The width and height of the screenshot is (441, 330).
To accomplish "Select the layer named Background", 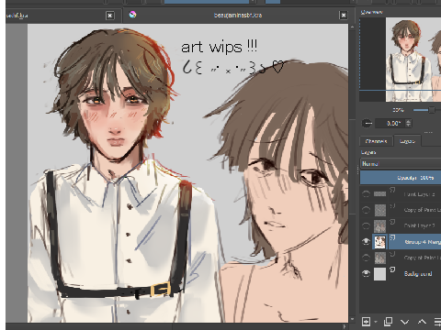I will pos(418,273).
